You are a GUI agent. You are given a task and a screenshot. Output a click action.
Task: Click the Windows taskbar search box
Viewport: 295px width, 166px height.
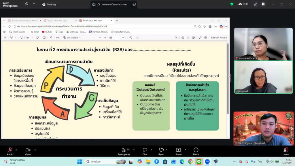(101, 162)
